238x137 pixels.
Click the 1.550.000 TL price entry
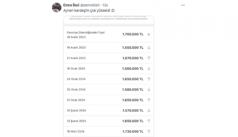[x=133, y=47]
